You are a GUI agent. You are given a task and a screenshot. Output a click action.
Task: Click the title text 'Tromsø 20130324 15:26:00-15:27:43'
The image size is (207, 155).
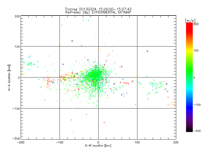coord(98,9)
